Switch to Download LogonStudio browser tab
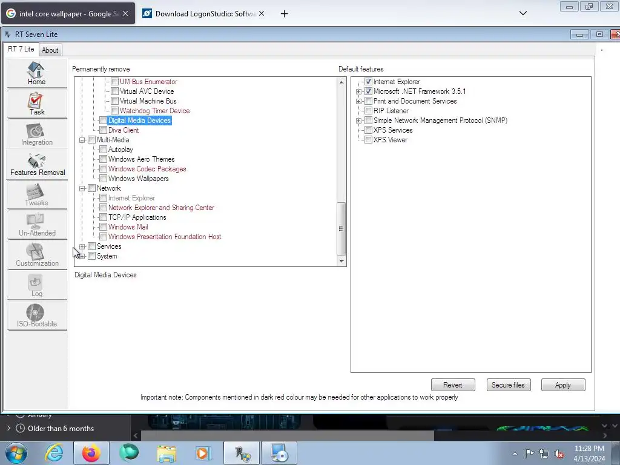 coord(203,13)
